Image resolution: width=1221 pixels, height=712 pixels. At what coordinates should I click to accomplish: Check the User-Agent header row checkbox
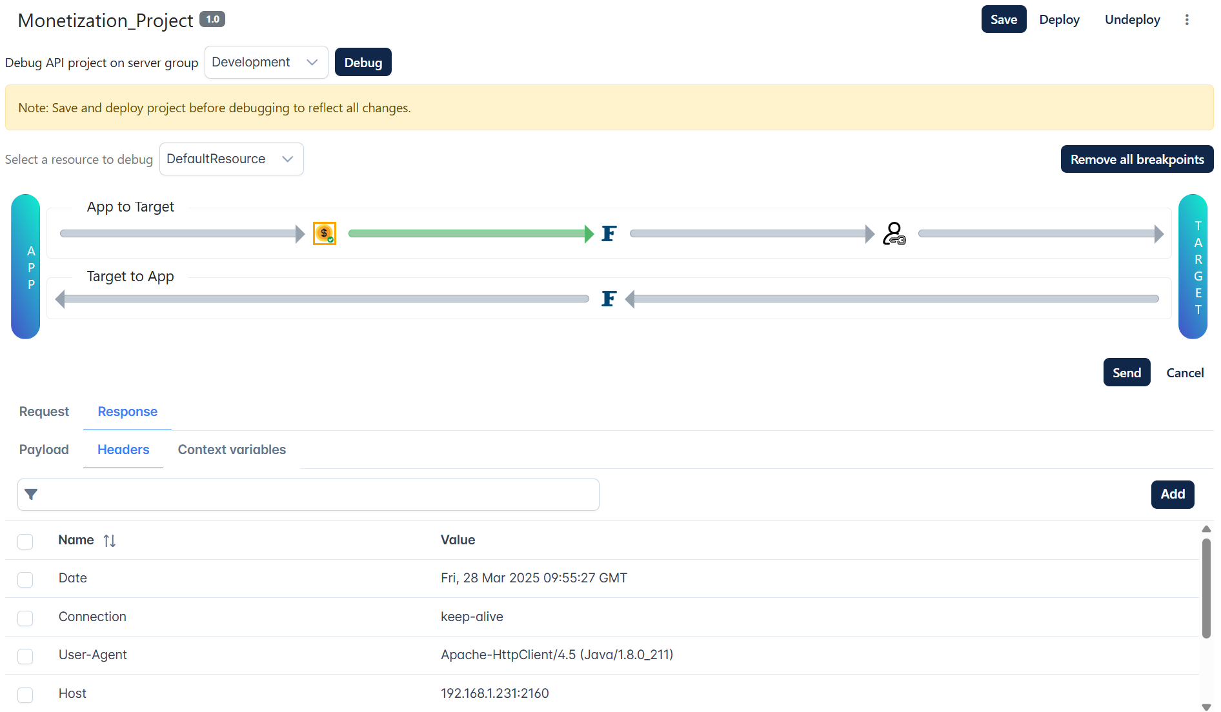coord(25,656)
